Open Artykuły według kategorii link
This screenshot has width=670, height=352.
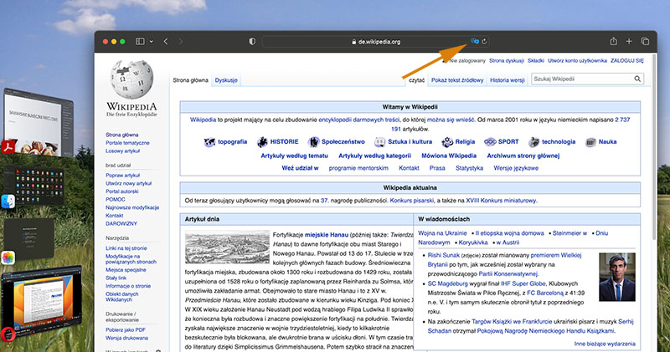374,156
